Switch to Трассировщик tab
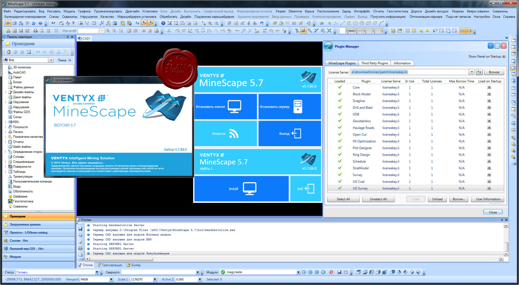The width and height of the screenshot is (519, 285). 110,265
